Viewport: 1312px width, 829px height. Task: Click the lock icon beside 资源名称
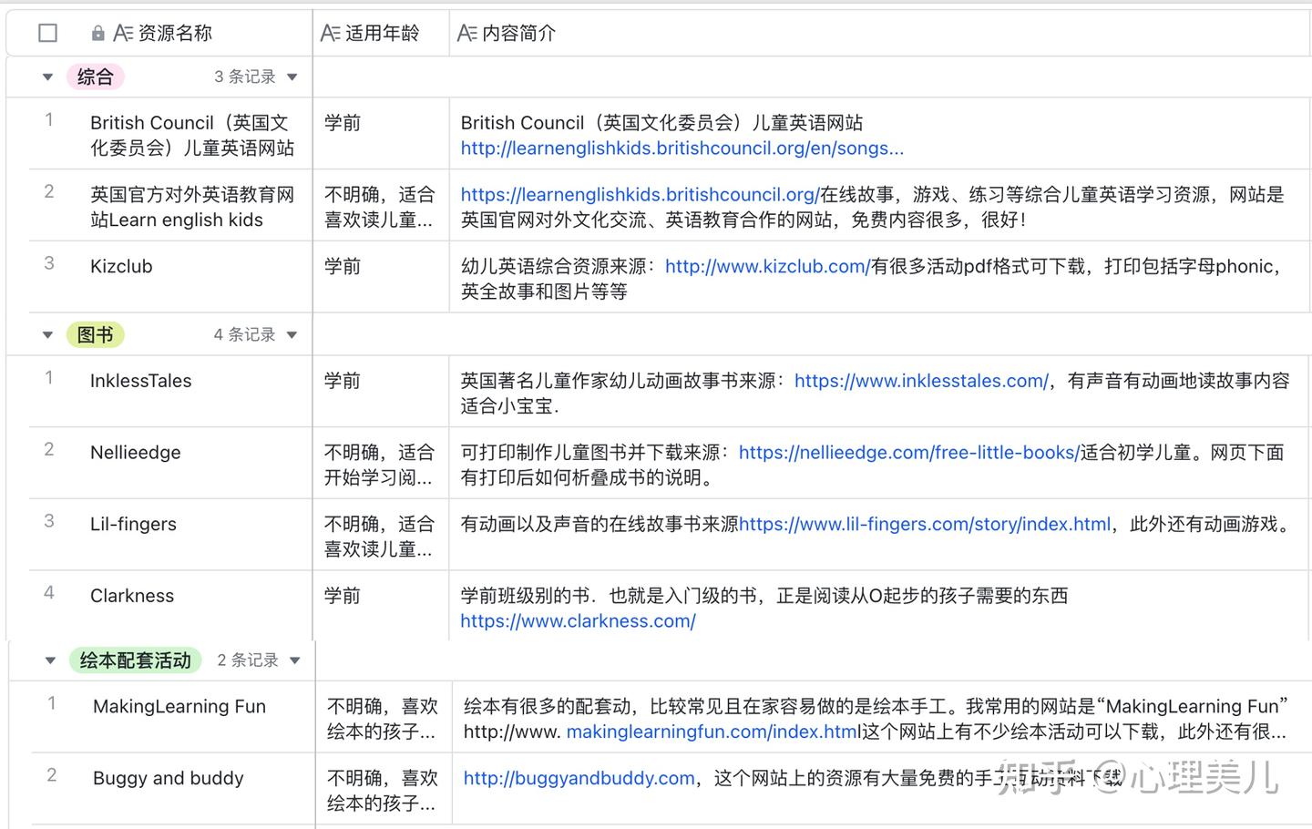97,34
